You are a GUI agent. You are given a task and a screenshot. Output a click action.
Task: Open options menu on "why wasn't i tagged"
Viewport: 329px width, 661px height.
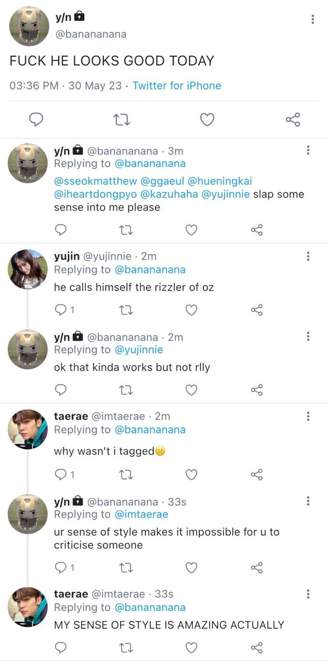pyautogui.click(x=308, y=417)
